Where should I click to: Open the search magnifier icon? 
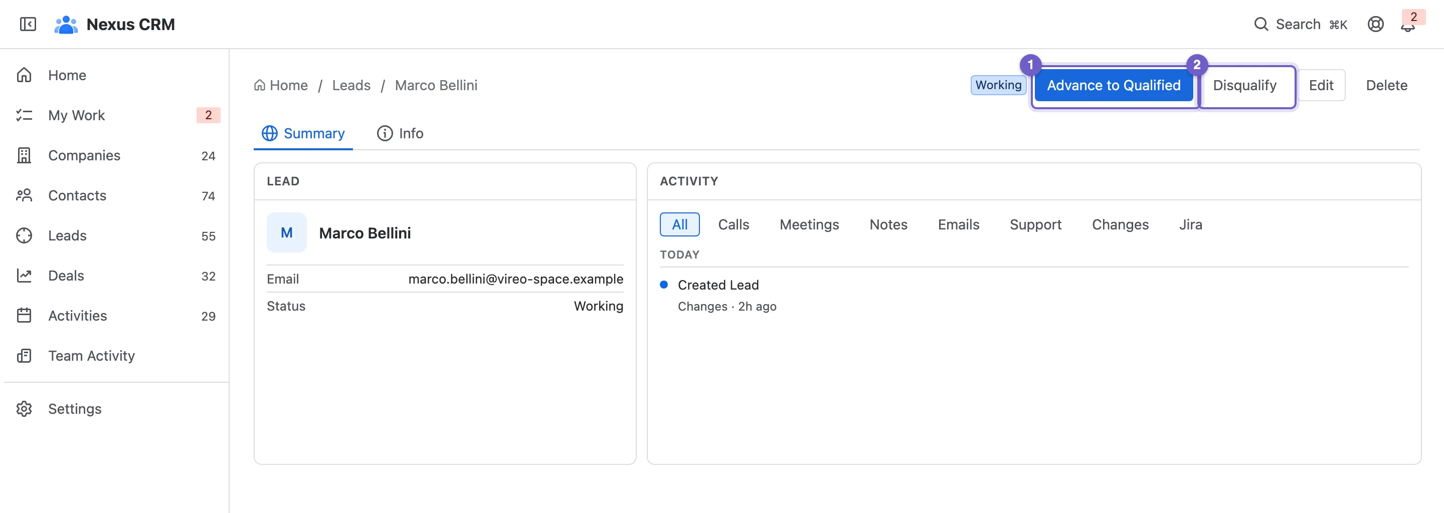(1260, 24)
